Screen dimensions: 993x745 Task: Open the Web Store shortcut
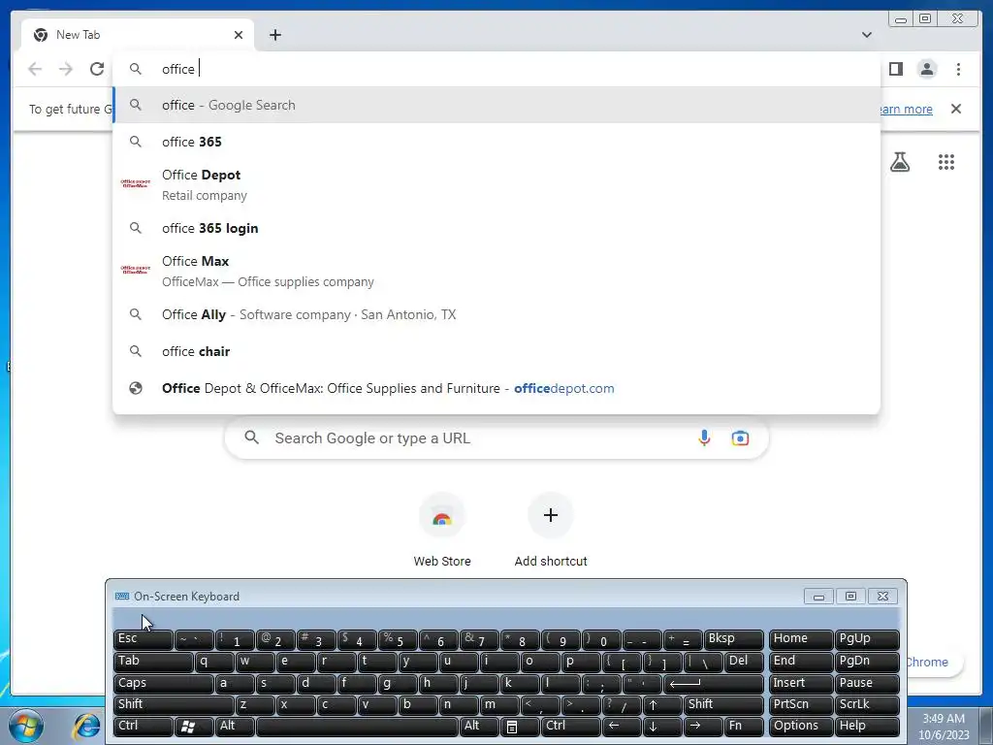coord(442,531)
